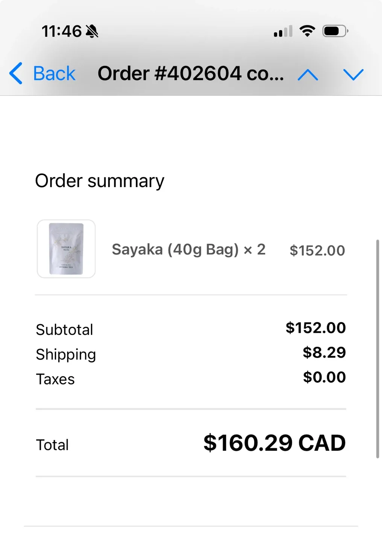Tap the Subtotal $152.00 row
This screenshot has height=541, width=382.
pyautogui.click(x=190, y=328)
